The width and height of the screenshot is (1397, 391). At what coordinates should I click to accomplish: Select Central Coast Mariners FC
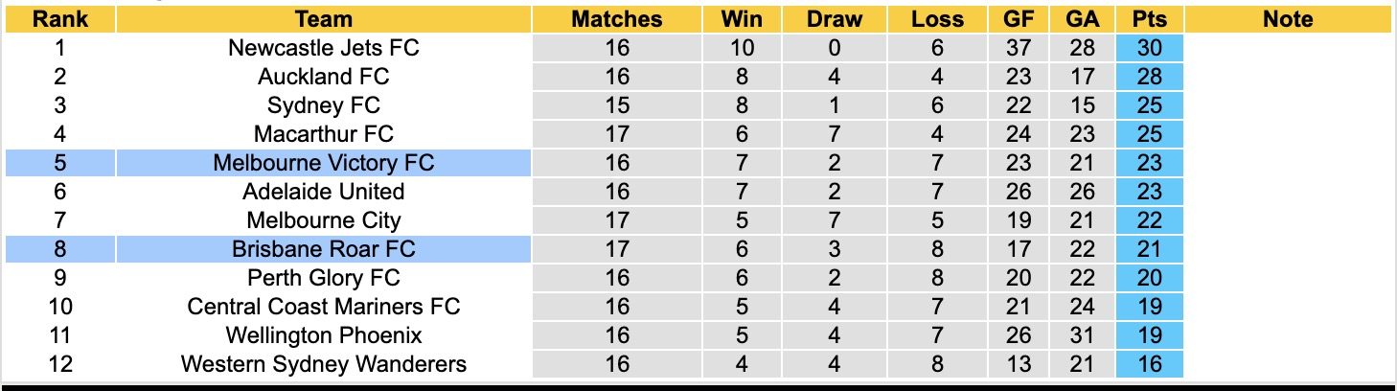pos(323,307)
